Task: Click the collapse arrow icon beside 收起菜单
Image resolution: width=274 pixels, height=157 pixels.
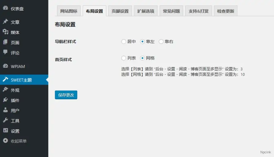Action: 5,140
